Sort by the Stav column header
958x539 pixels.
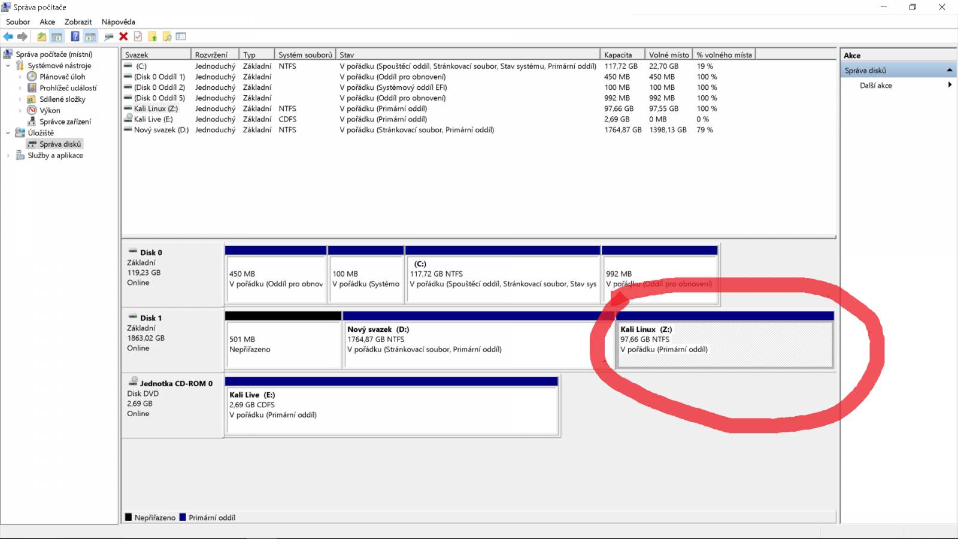pyautogui.click(x=468, y=54)
